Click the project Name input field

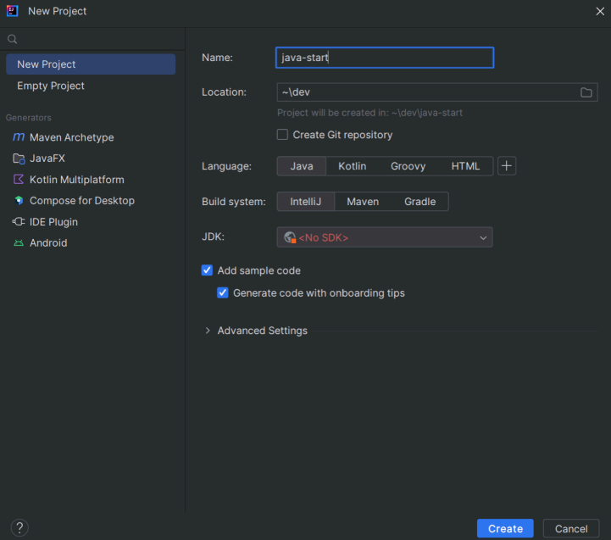click(385, 58)
